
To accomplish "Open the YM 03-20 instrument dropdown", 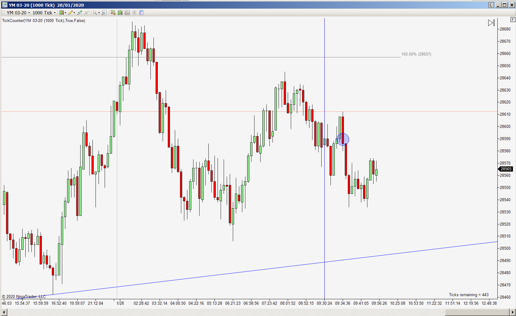I will (18, 13).
